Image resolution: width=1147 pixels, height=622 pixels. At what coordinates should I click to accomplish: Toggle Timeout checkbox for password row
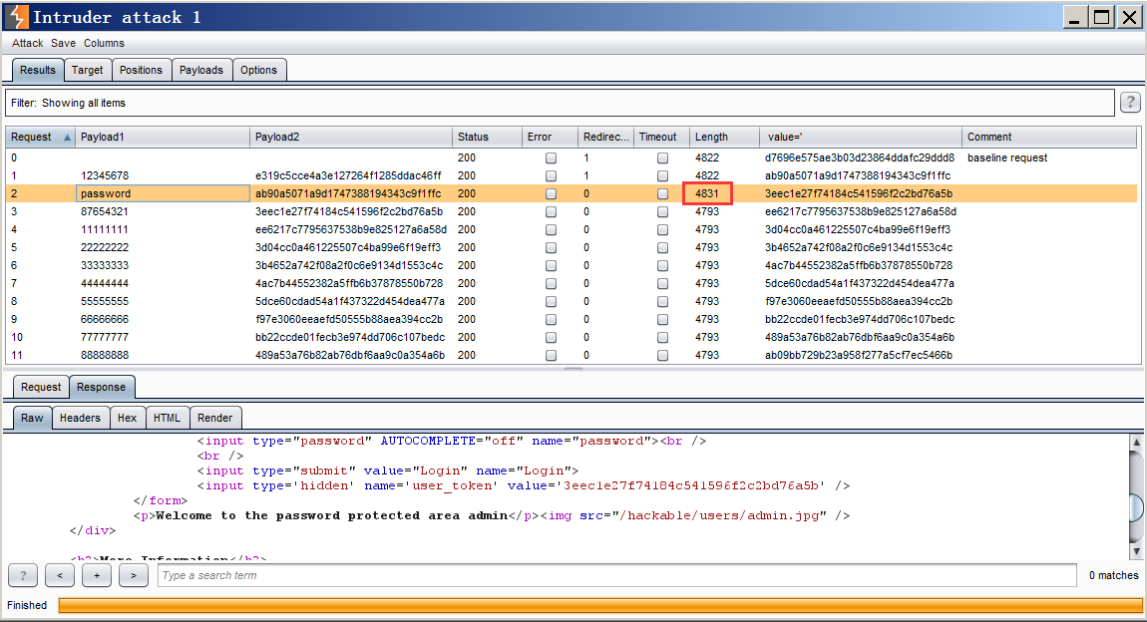tap(662, 193)
